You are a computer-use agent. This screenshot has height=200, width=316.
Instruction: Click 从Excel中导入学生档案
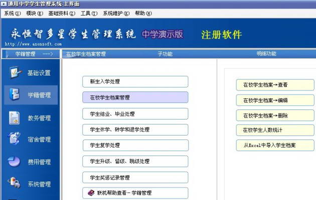275,145
